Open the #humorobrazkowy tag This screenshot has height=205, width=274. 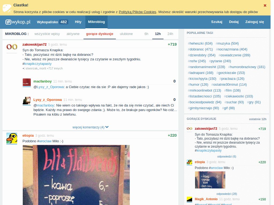(x=247, y=67)
